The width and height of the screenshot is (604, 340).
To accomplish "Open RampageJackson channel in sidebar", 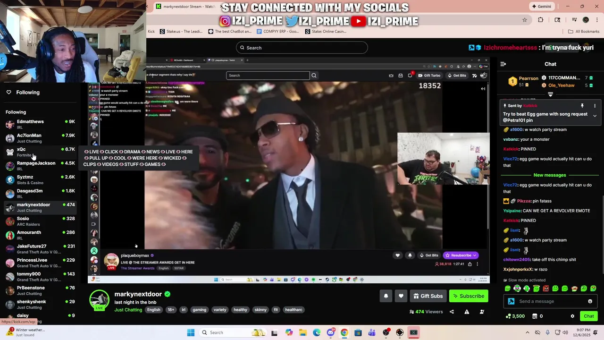I will (x=40, y=166).
